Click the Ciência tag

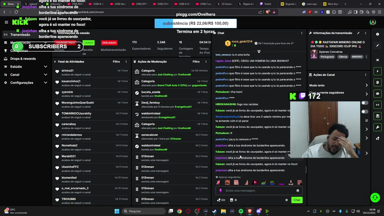(x=343, y=57)
